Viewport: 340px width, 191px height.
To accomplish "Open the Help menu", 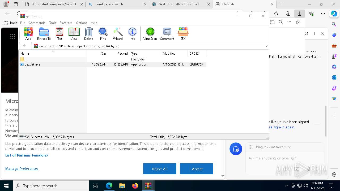I will click(94, 23).
